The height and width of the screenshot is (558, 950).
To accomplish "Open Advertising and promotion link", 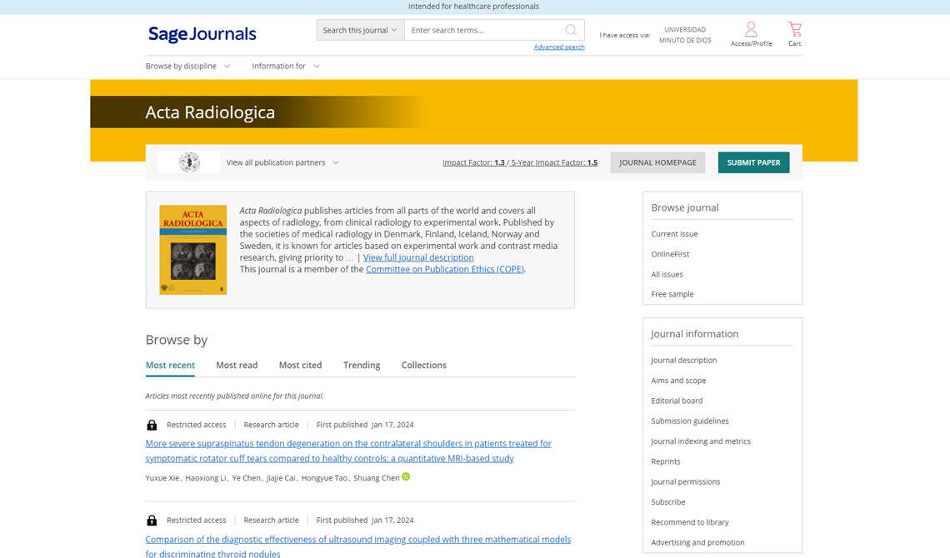I will [698, 542].
